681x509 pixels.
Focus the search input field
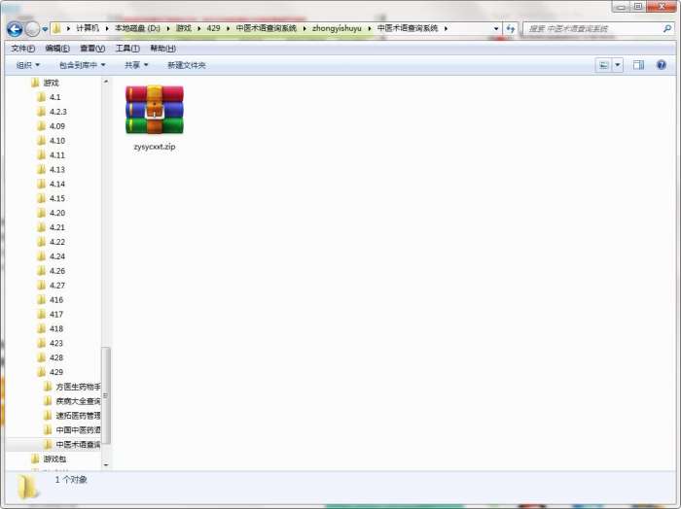[x=593, y=28]
